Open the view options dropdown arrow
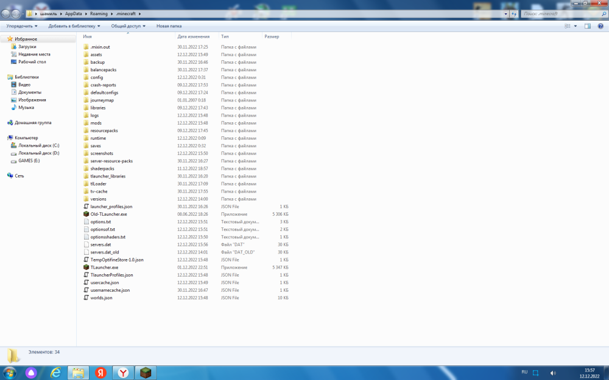The height and width of the screenshot is (380, 609). (576, 26)
